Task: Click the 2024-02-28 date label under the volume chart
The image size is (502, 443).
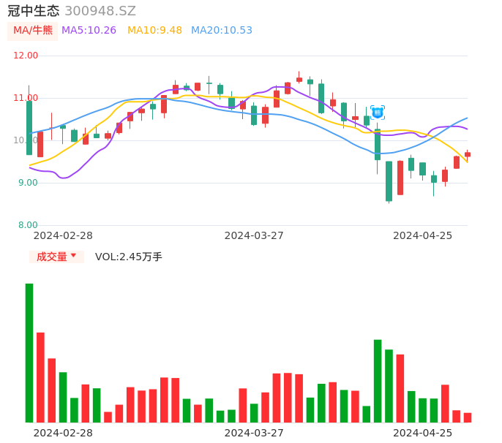Action: 63,433
